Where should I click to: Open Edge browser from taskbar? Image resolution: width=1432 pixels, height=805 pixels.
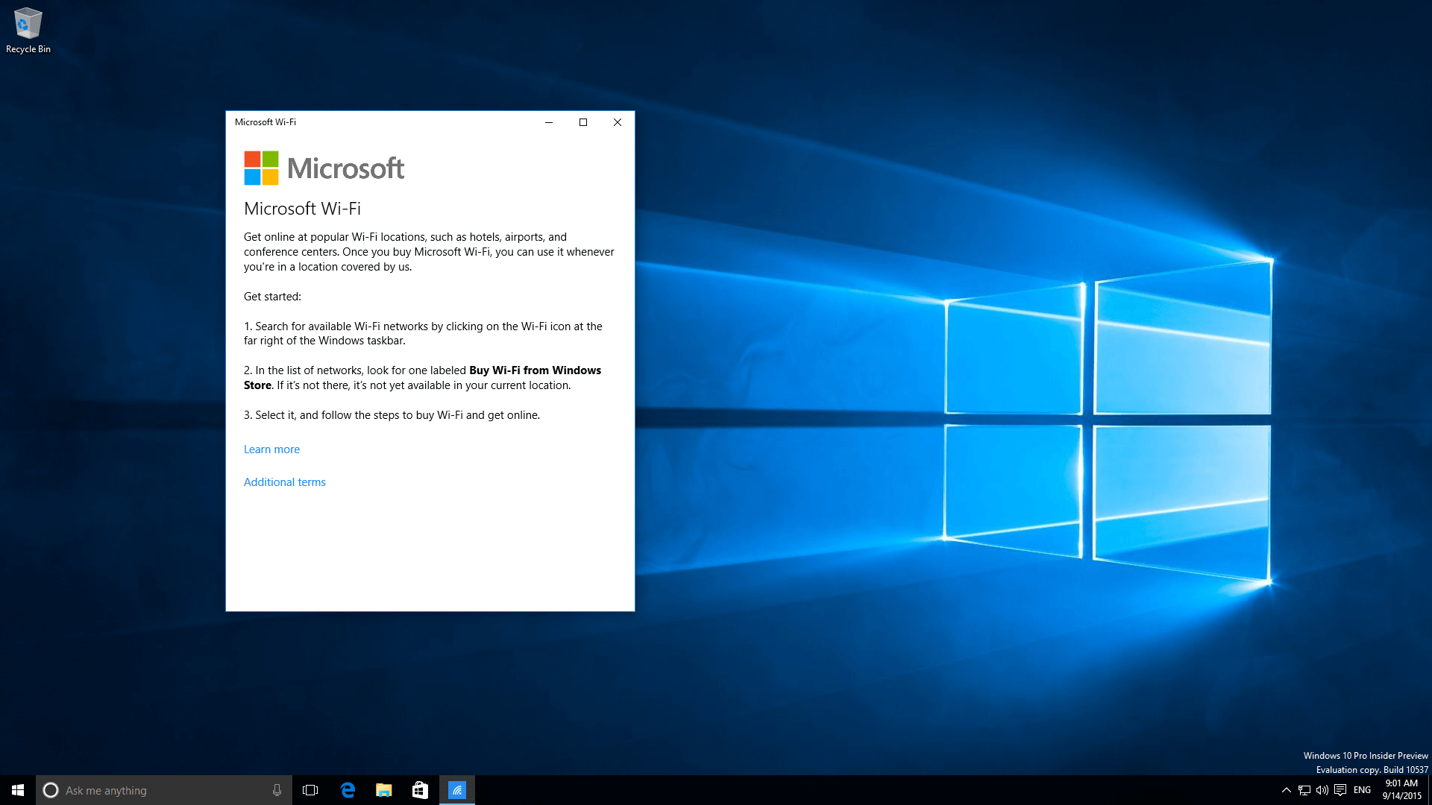tap(348, 790)
